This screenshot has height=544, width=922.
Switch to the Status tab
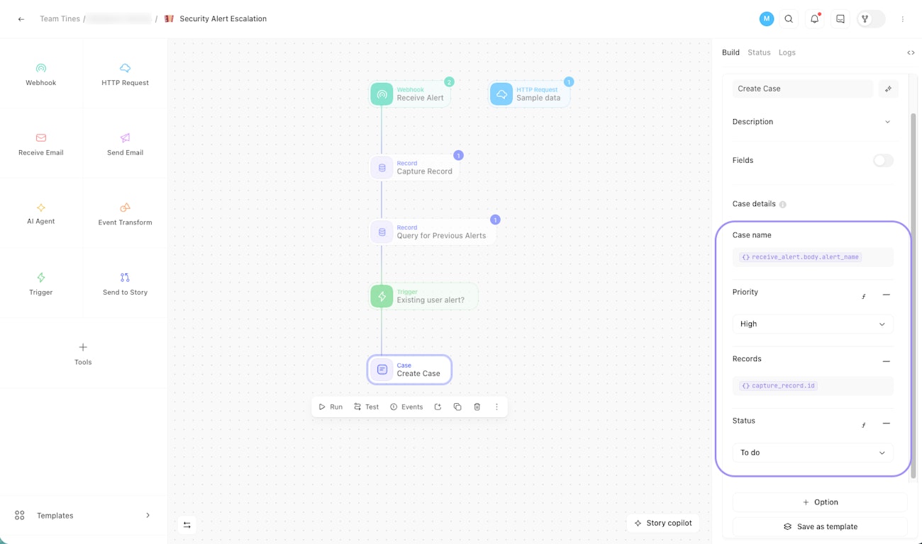(759, 52)
